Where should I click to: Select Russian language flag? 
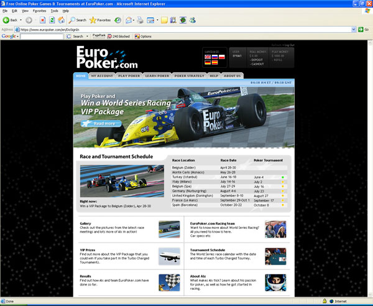click(x=214, y=57)
